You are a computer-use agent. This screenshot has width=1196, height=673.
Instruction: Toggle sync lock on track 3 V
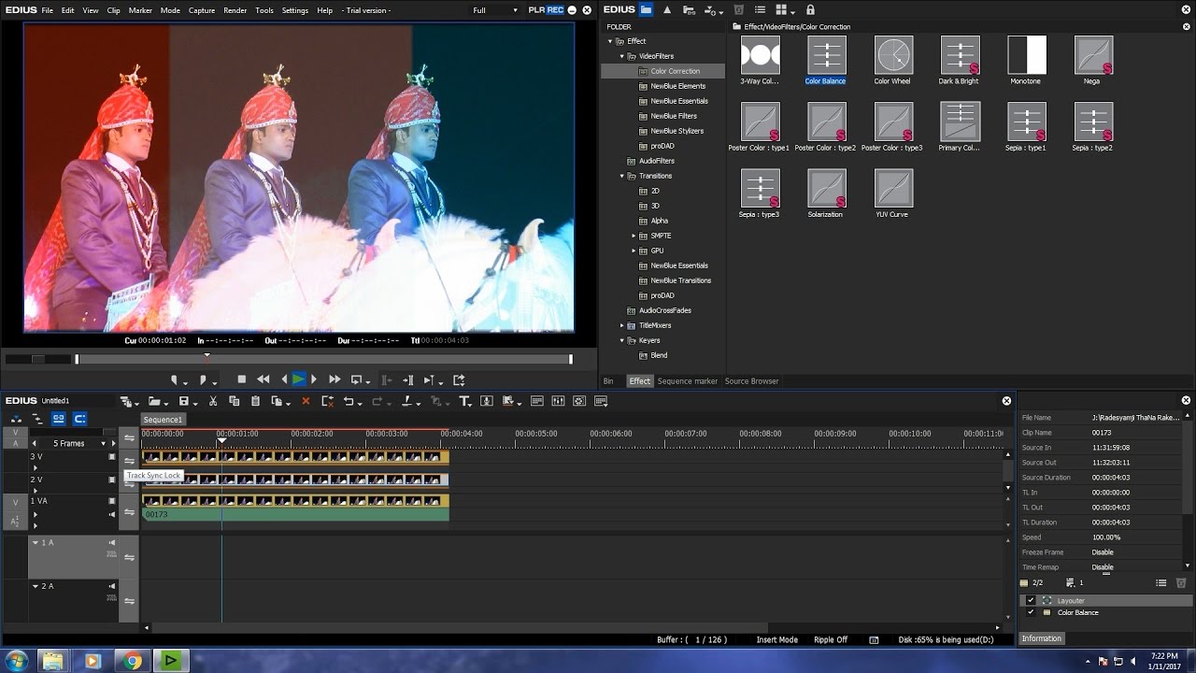130,459
